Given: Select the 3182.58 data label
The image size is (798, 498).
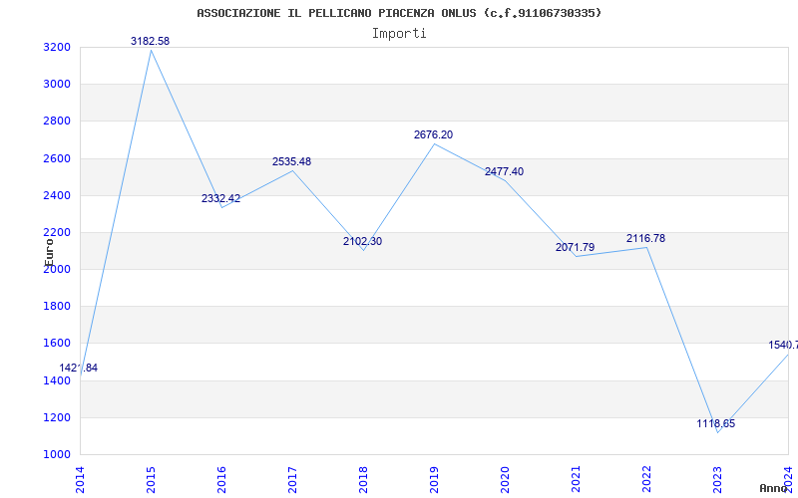Looking at the screenshot, I should 151,41.
